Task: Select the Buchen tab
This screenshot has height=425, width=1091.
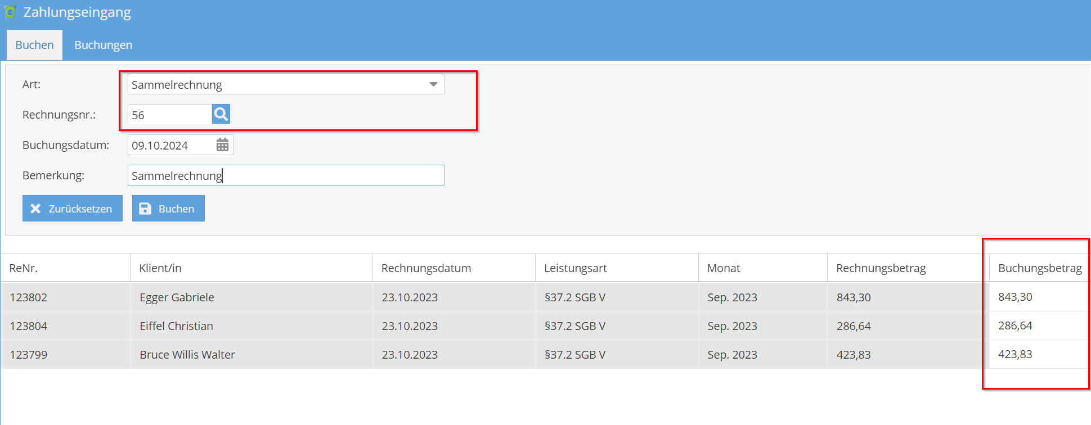Action: coord(34,45)
